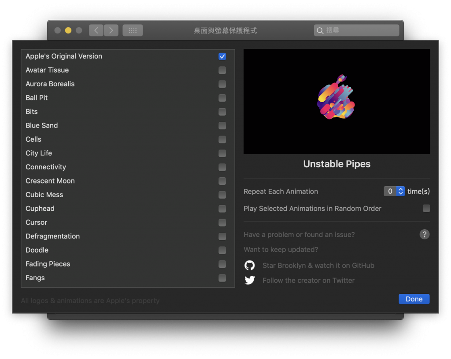Select the Defragmentation list entry

tap(53, 236)
